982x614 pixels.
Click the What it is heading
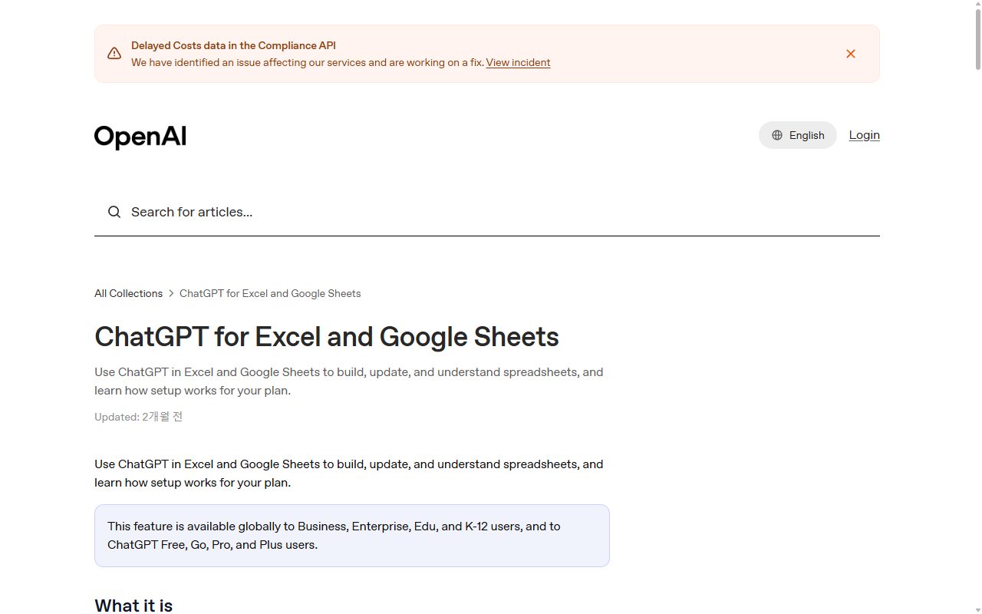(133, 606)
